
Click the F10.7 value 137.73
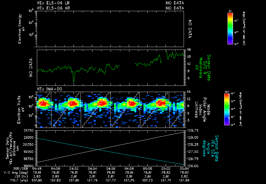[x=148, y=180]
